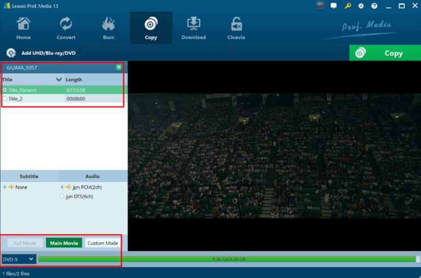
Task: Open the Cinavia removal module
Action: tap(236, 28)
